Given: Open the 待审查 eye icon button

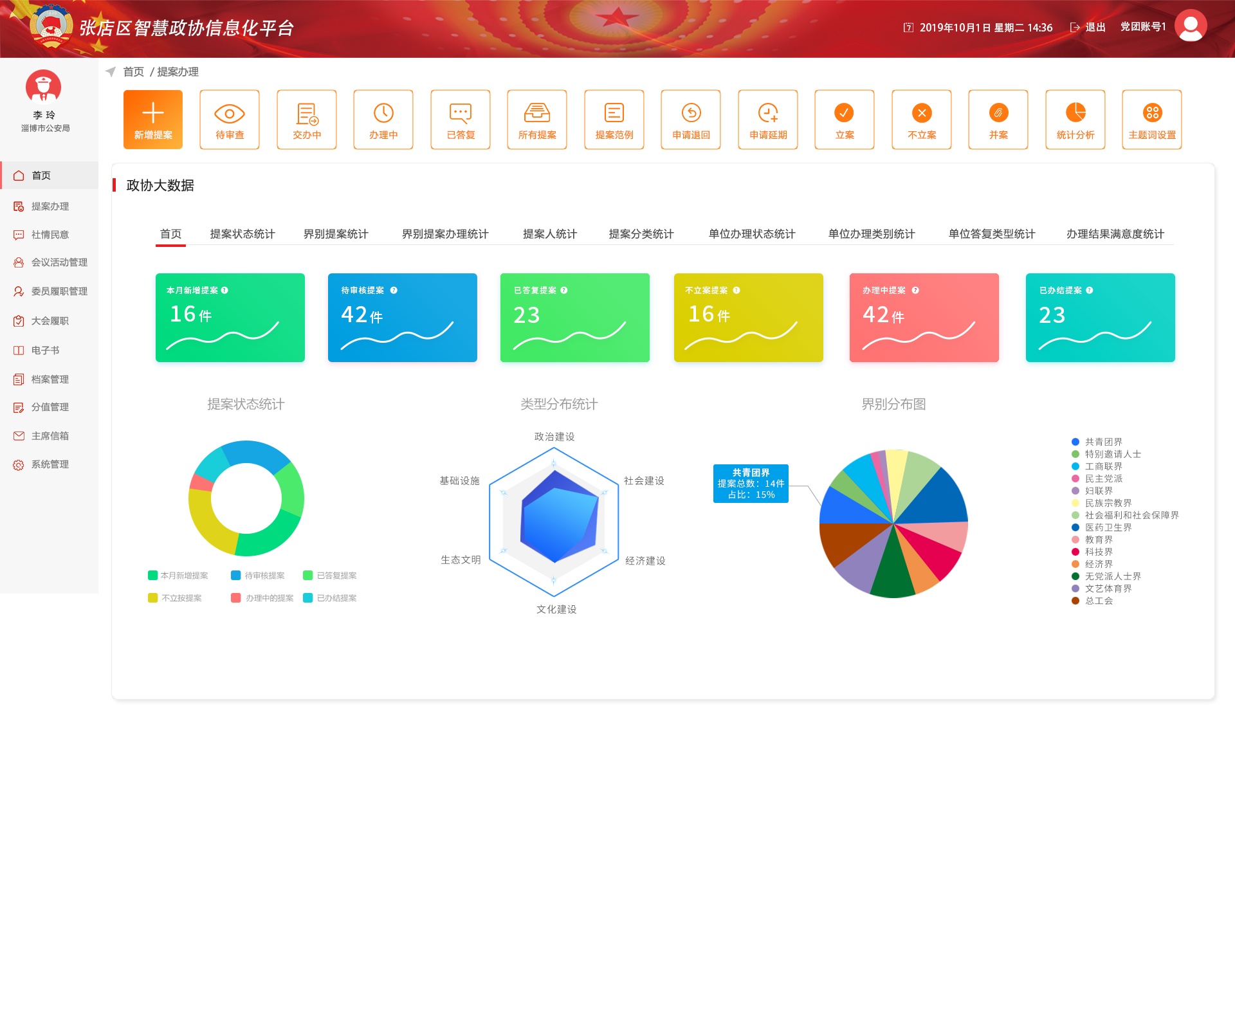Looking at the screenshot, I should point(230,114).
